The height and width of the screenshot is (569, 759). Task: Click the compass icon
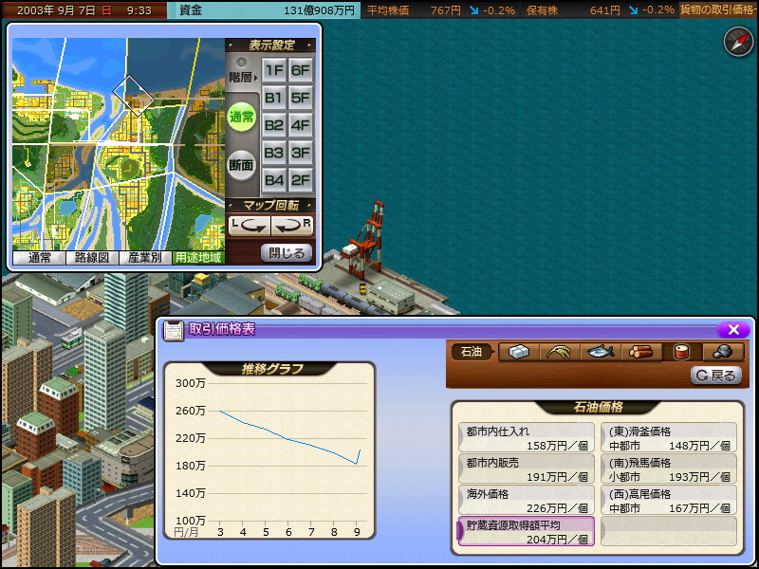738,42
